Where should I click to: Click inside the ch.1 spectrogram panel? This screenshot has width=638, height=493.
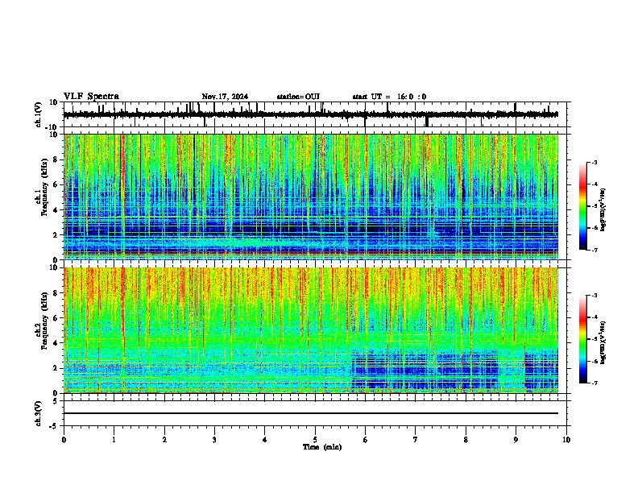311,197
